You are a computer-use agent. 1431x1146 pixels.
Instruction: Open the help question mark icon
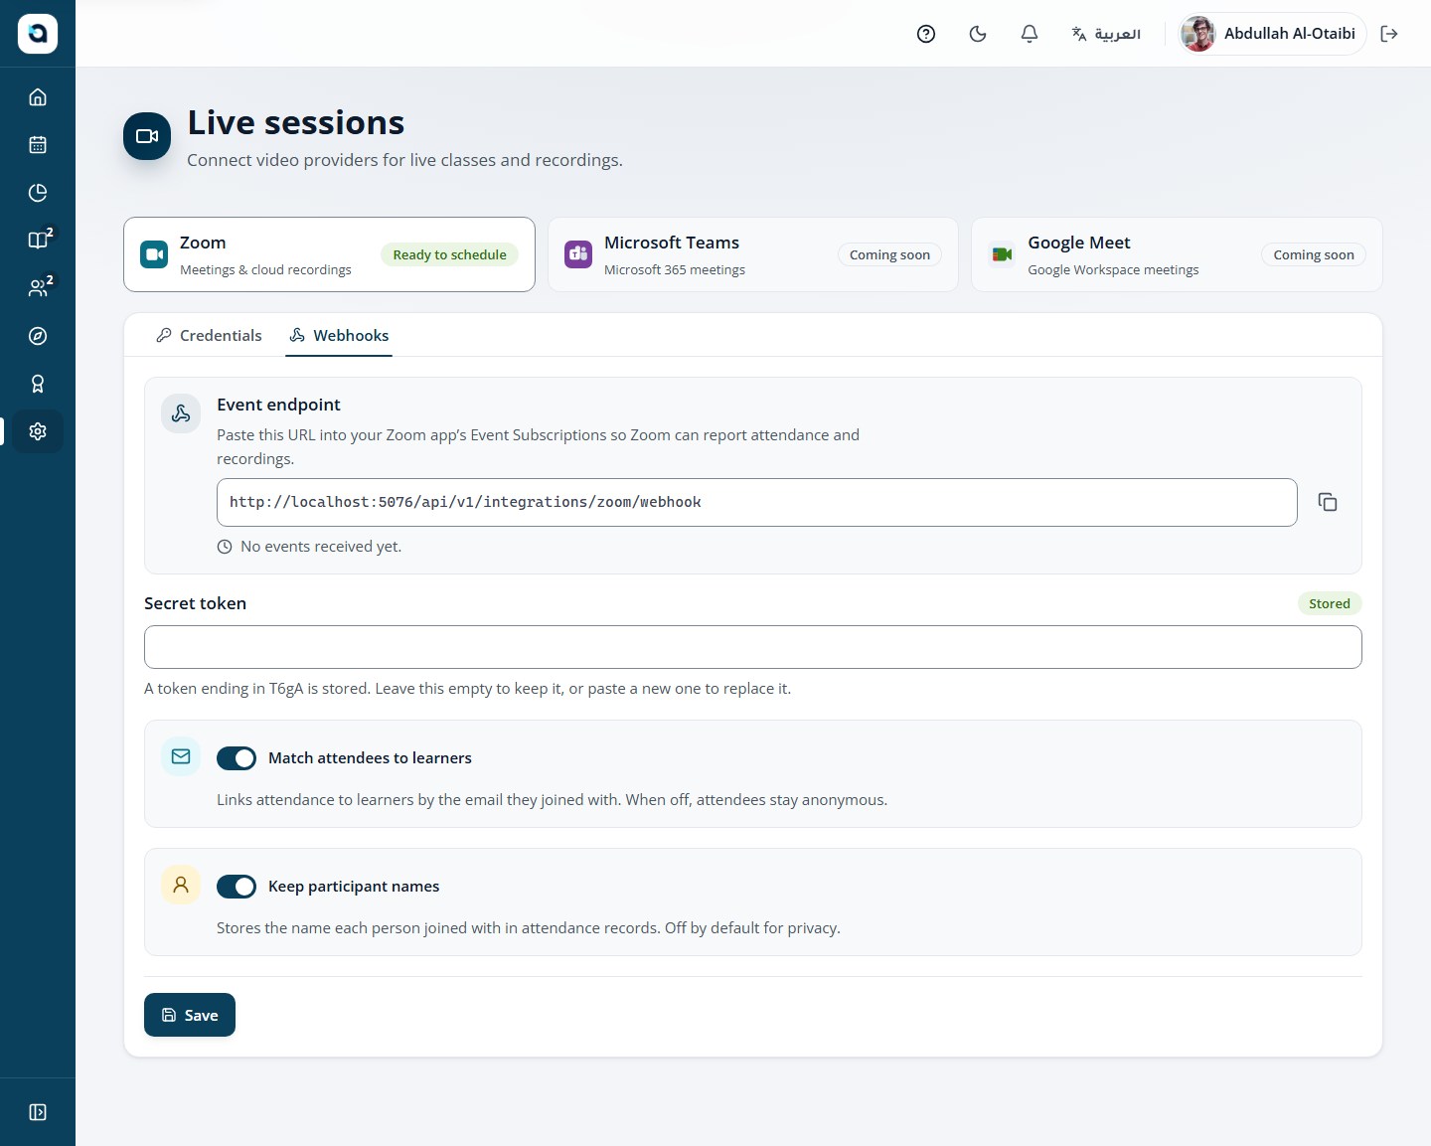click(926, 34)
